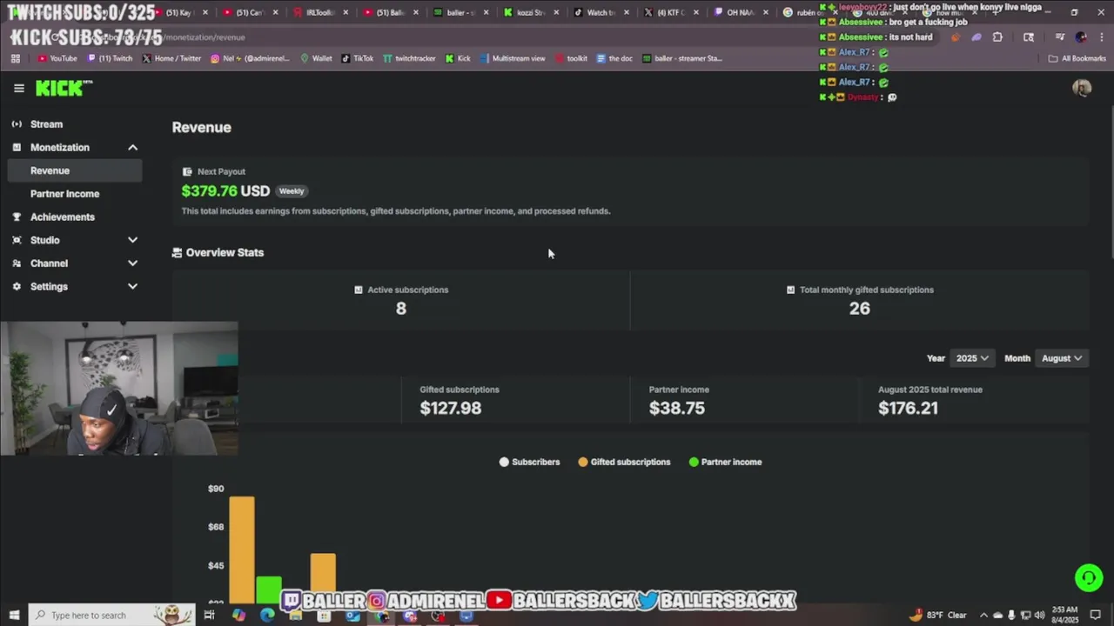Open the (11) Twitch bookmark
Image resolution: width=1114 pixels, height=626 pixels.
111,58
